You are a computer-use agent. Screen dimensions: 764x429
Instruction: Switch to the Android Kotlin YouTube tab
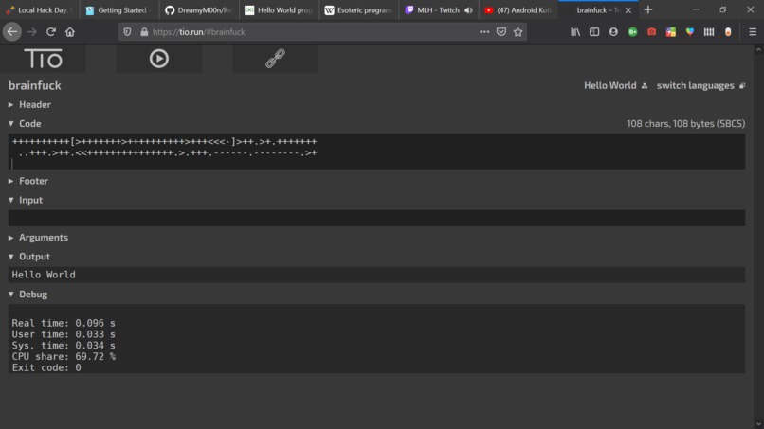(518, 10)
